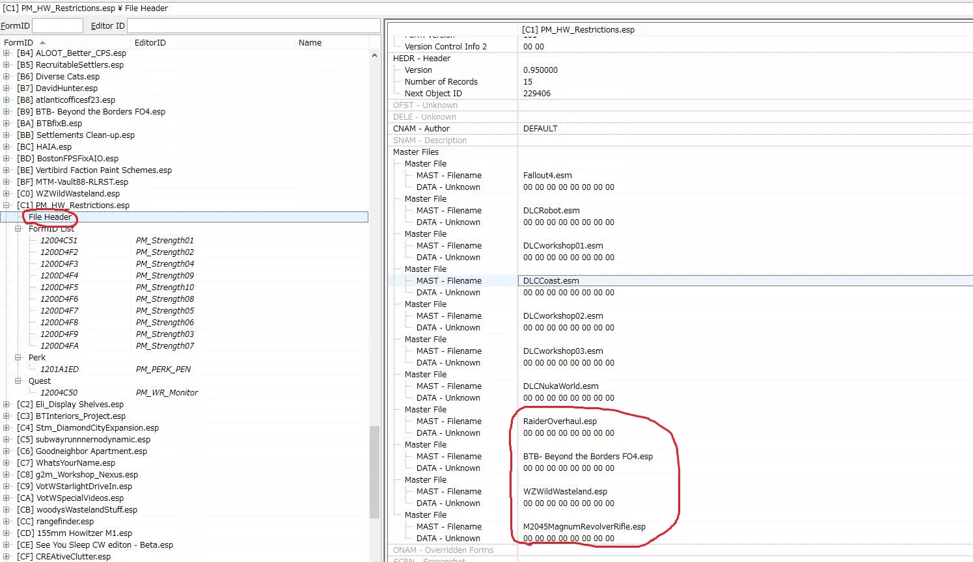This screenshot has height=562, width=973.
Task: Expand the ALOOT_Better_CPS.esp plugin node
Action: (7, 53)
